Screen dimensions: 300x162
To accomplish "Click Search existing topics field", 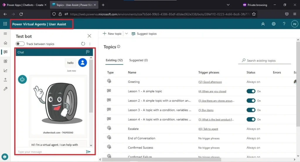I will 265,60.
